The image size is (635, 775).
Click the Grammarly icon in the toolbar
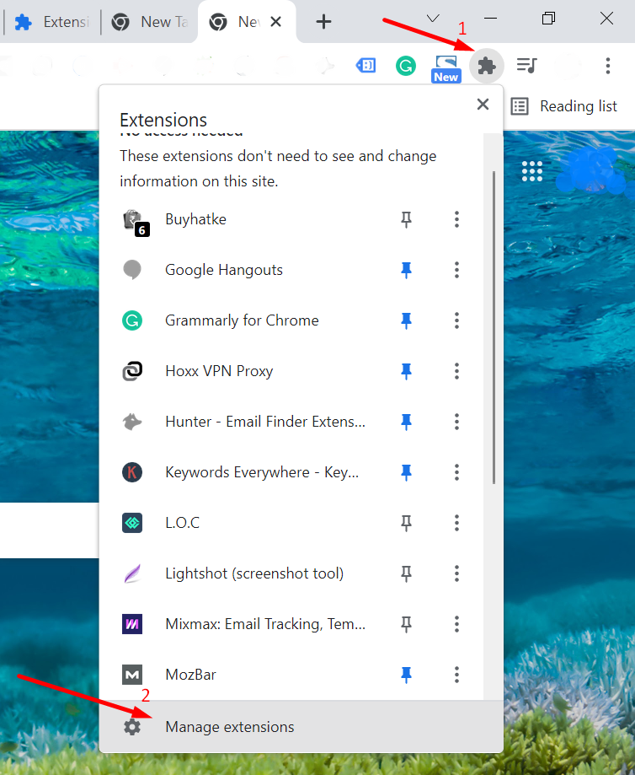[406, 66]
